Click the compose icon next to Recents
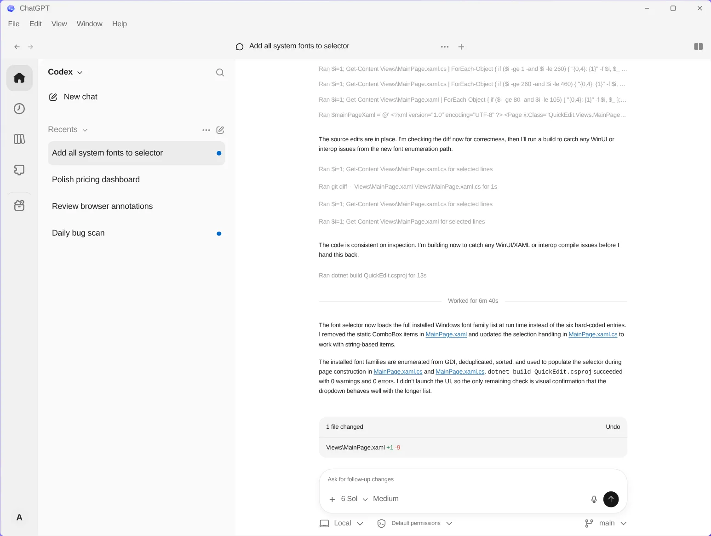Viewport: 711px width, 536px height. pyautogui.click(x=220, y=130)
